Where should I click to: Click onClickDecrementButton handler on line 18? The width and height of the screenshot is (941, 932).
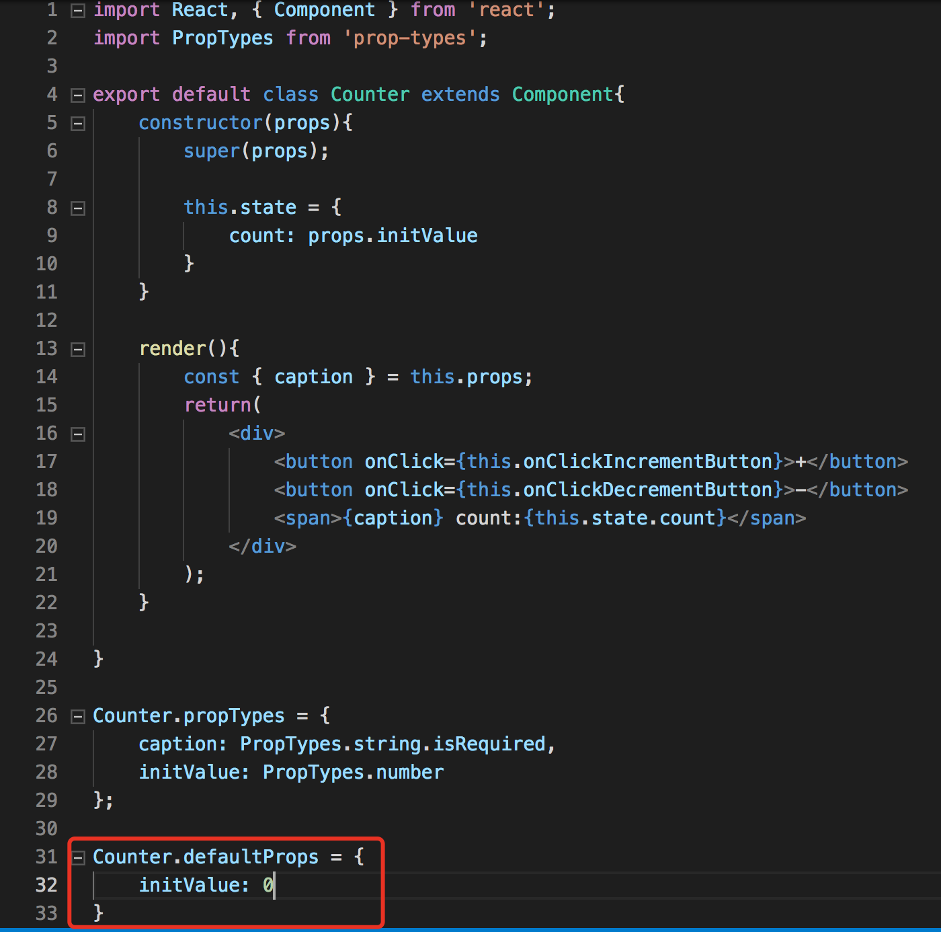(x=648, y=490)
